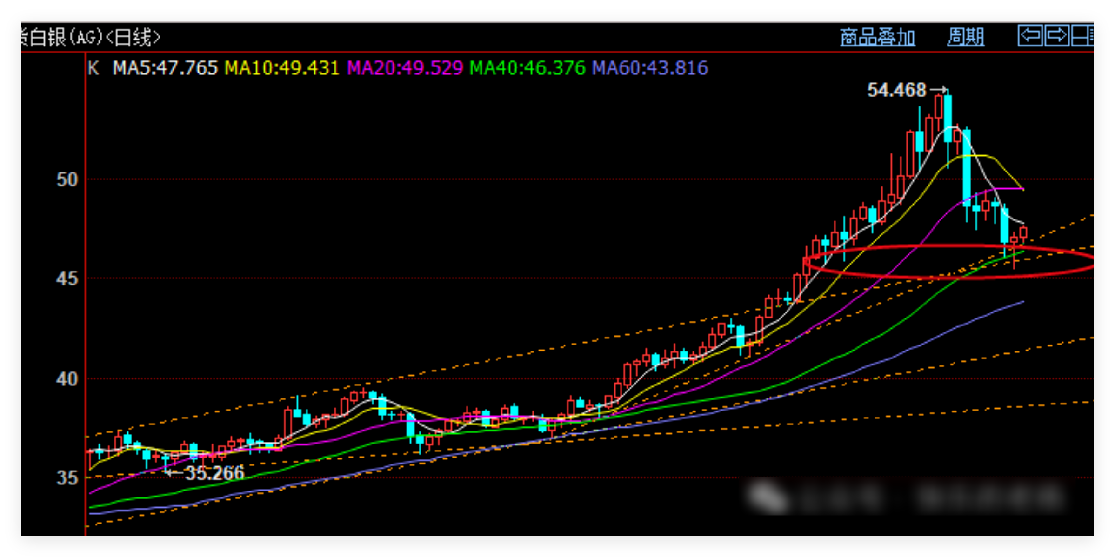Click the 50 price axis label
The width and height of the screenshot is (1115, 557).
click(x=67, y=179)
